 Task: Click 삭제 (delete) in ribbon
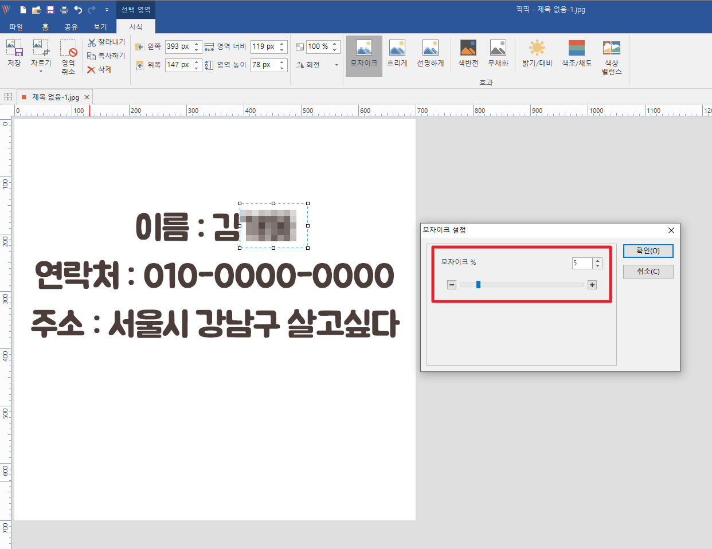pos(99,69)
